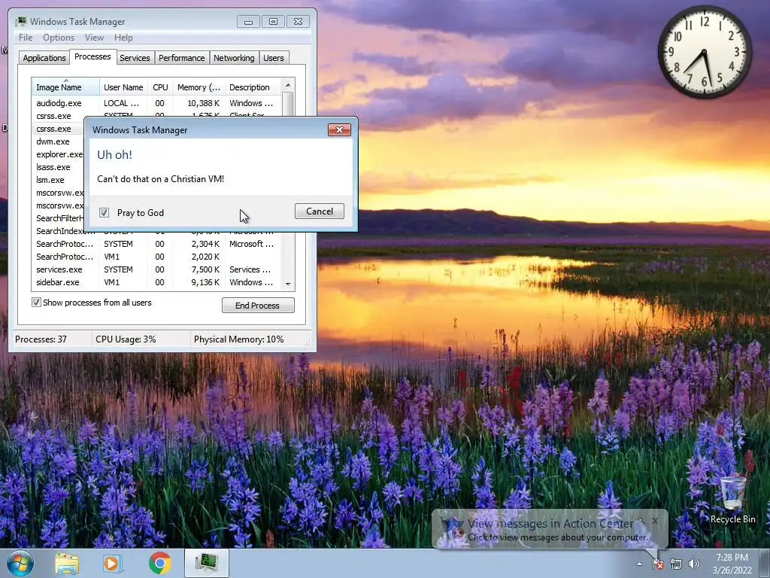Sort by Memory column header

pyautogui.click(x=199, y=87)
